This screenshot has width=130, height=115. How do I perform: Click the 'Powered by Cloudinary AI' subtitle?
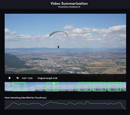69,7
